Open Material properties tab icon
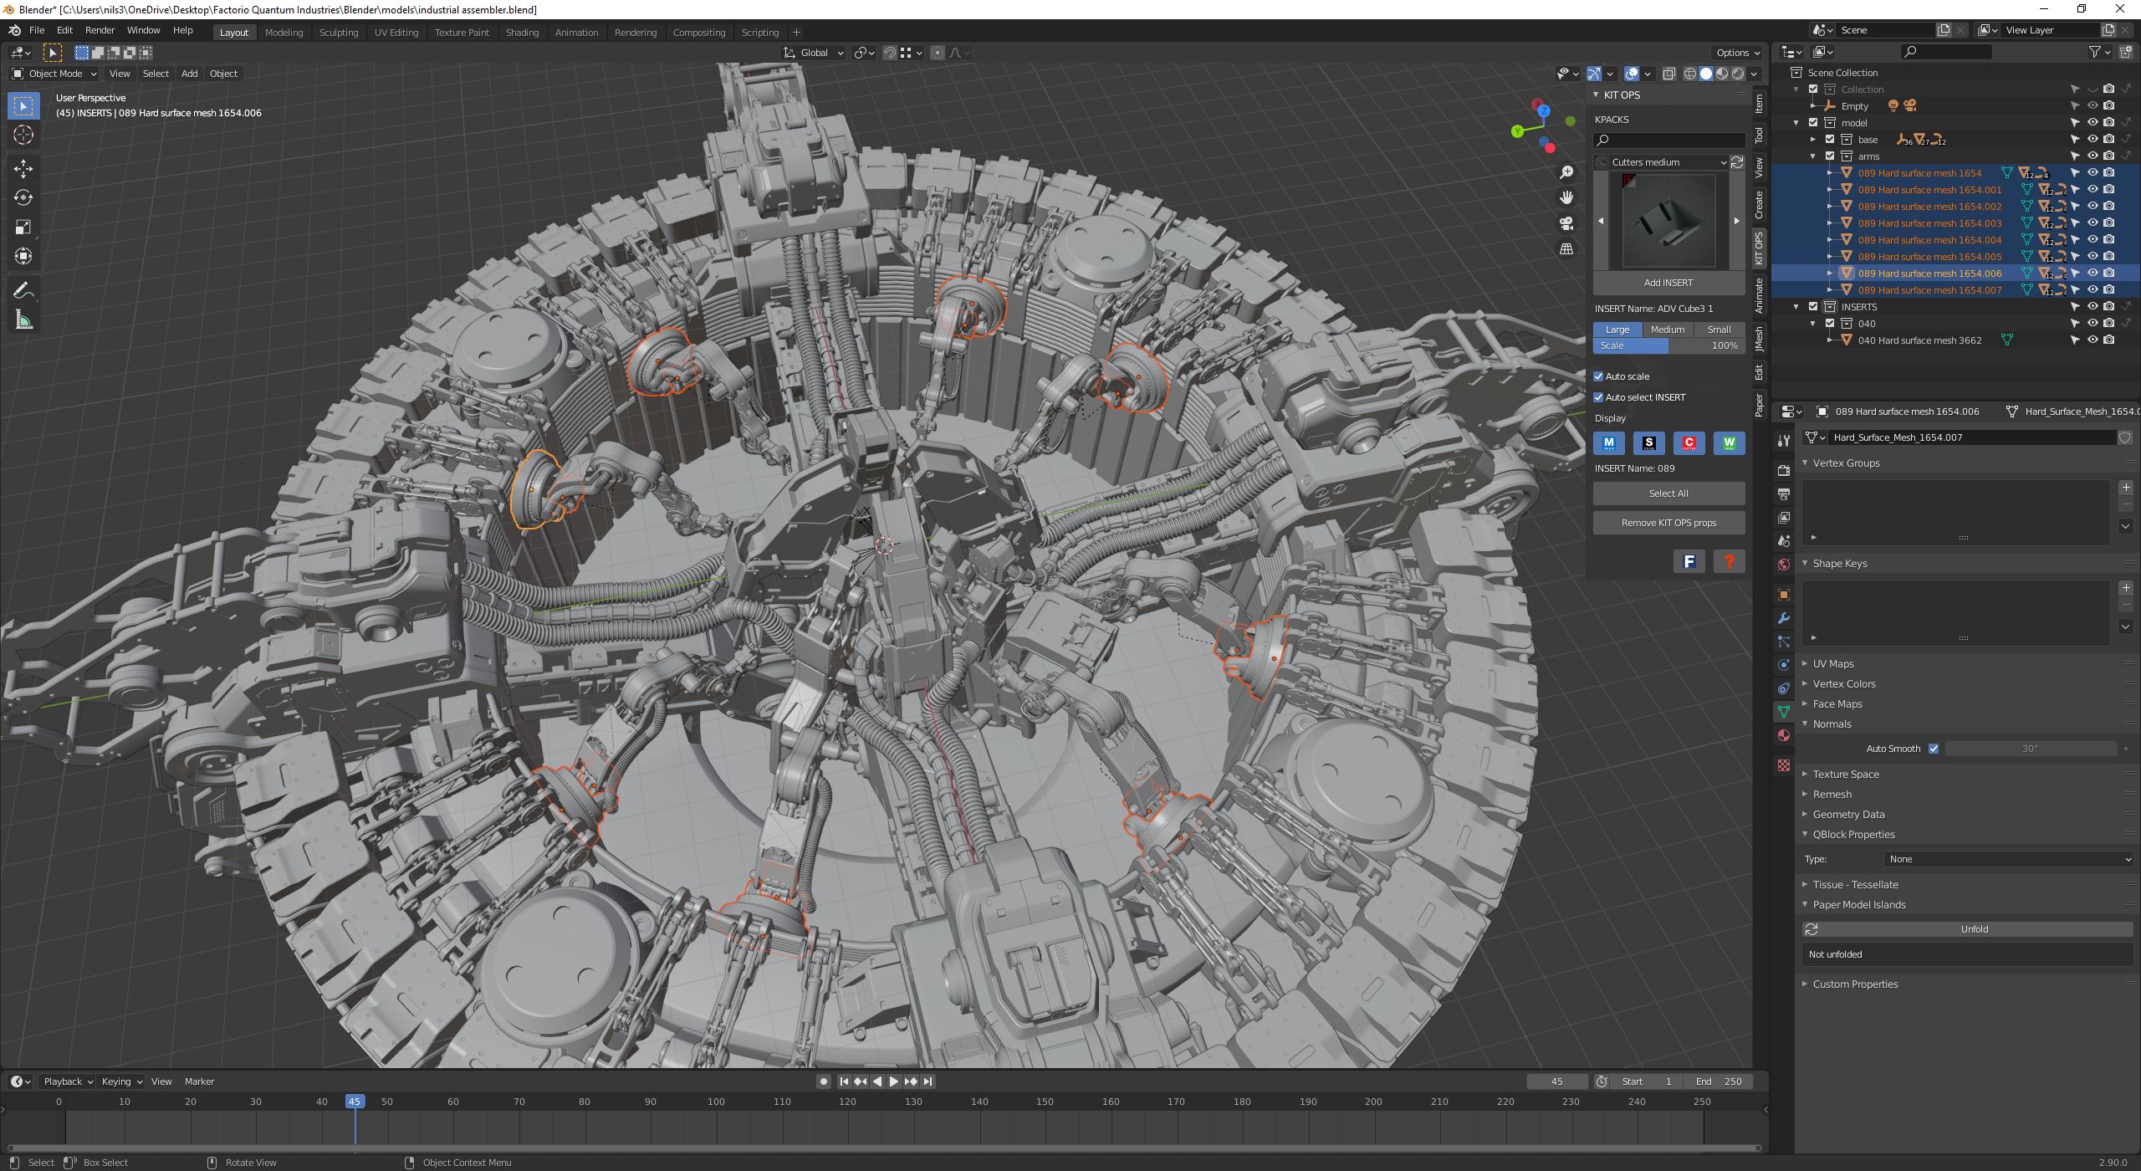This screenshot has width=2141, height=1171. 1784,735
